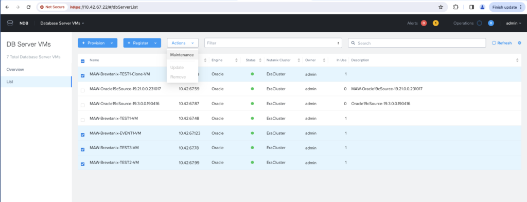Check MAW-Oracle19cSource-19.21.0.0.231017 checkbox
The image size is (527, 202).
click(x=83, y=90)
